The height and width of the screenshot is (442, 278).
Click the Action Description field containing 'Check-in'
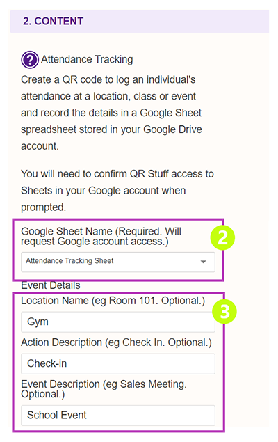click(118, 363)
